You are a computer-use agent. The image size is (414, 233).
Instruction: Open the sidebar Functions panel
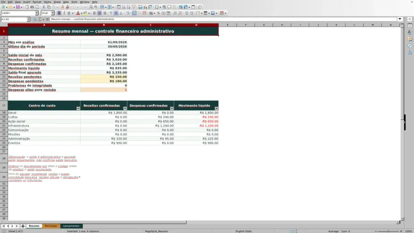tap(410, 53)
